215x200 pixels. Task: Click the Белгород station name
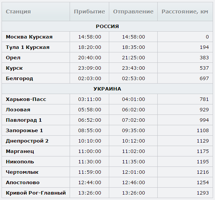coord(19,79)
